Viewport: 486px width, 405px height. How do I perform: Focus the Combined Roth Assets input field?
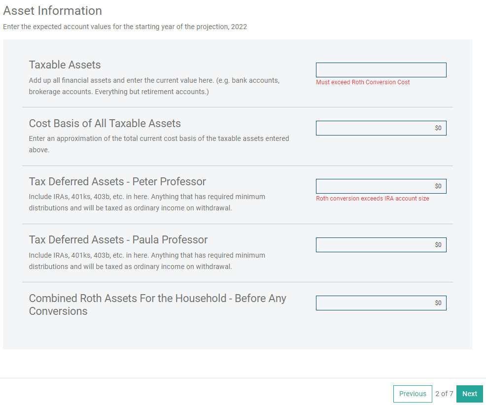(x=381, y=303)
